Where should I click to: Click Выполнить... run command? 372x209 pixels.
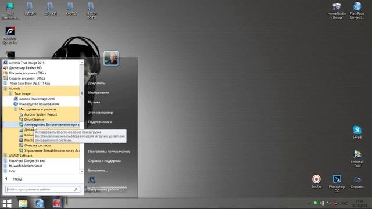[x=98, y=170]
